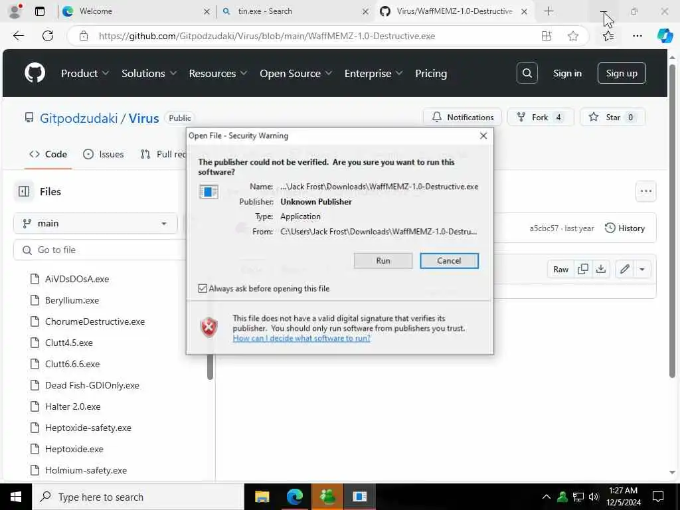Screen dimensions: 680x510
Task: Open a new tab with plus icon
Action: [549, 11]
